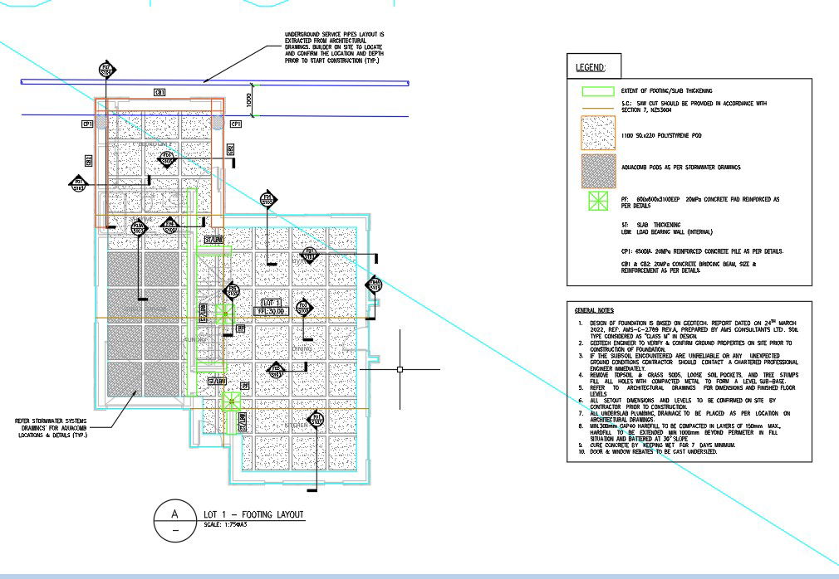Click the right CP1 pile tag
The image size is (839, 579).
click(235, 124)
